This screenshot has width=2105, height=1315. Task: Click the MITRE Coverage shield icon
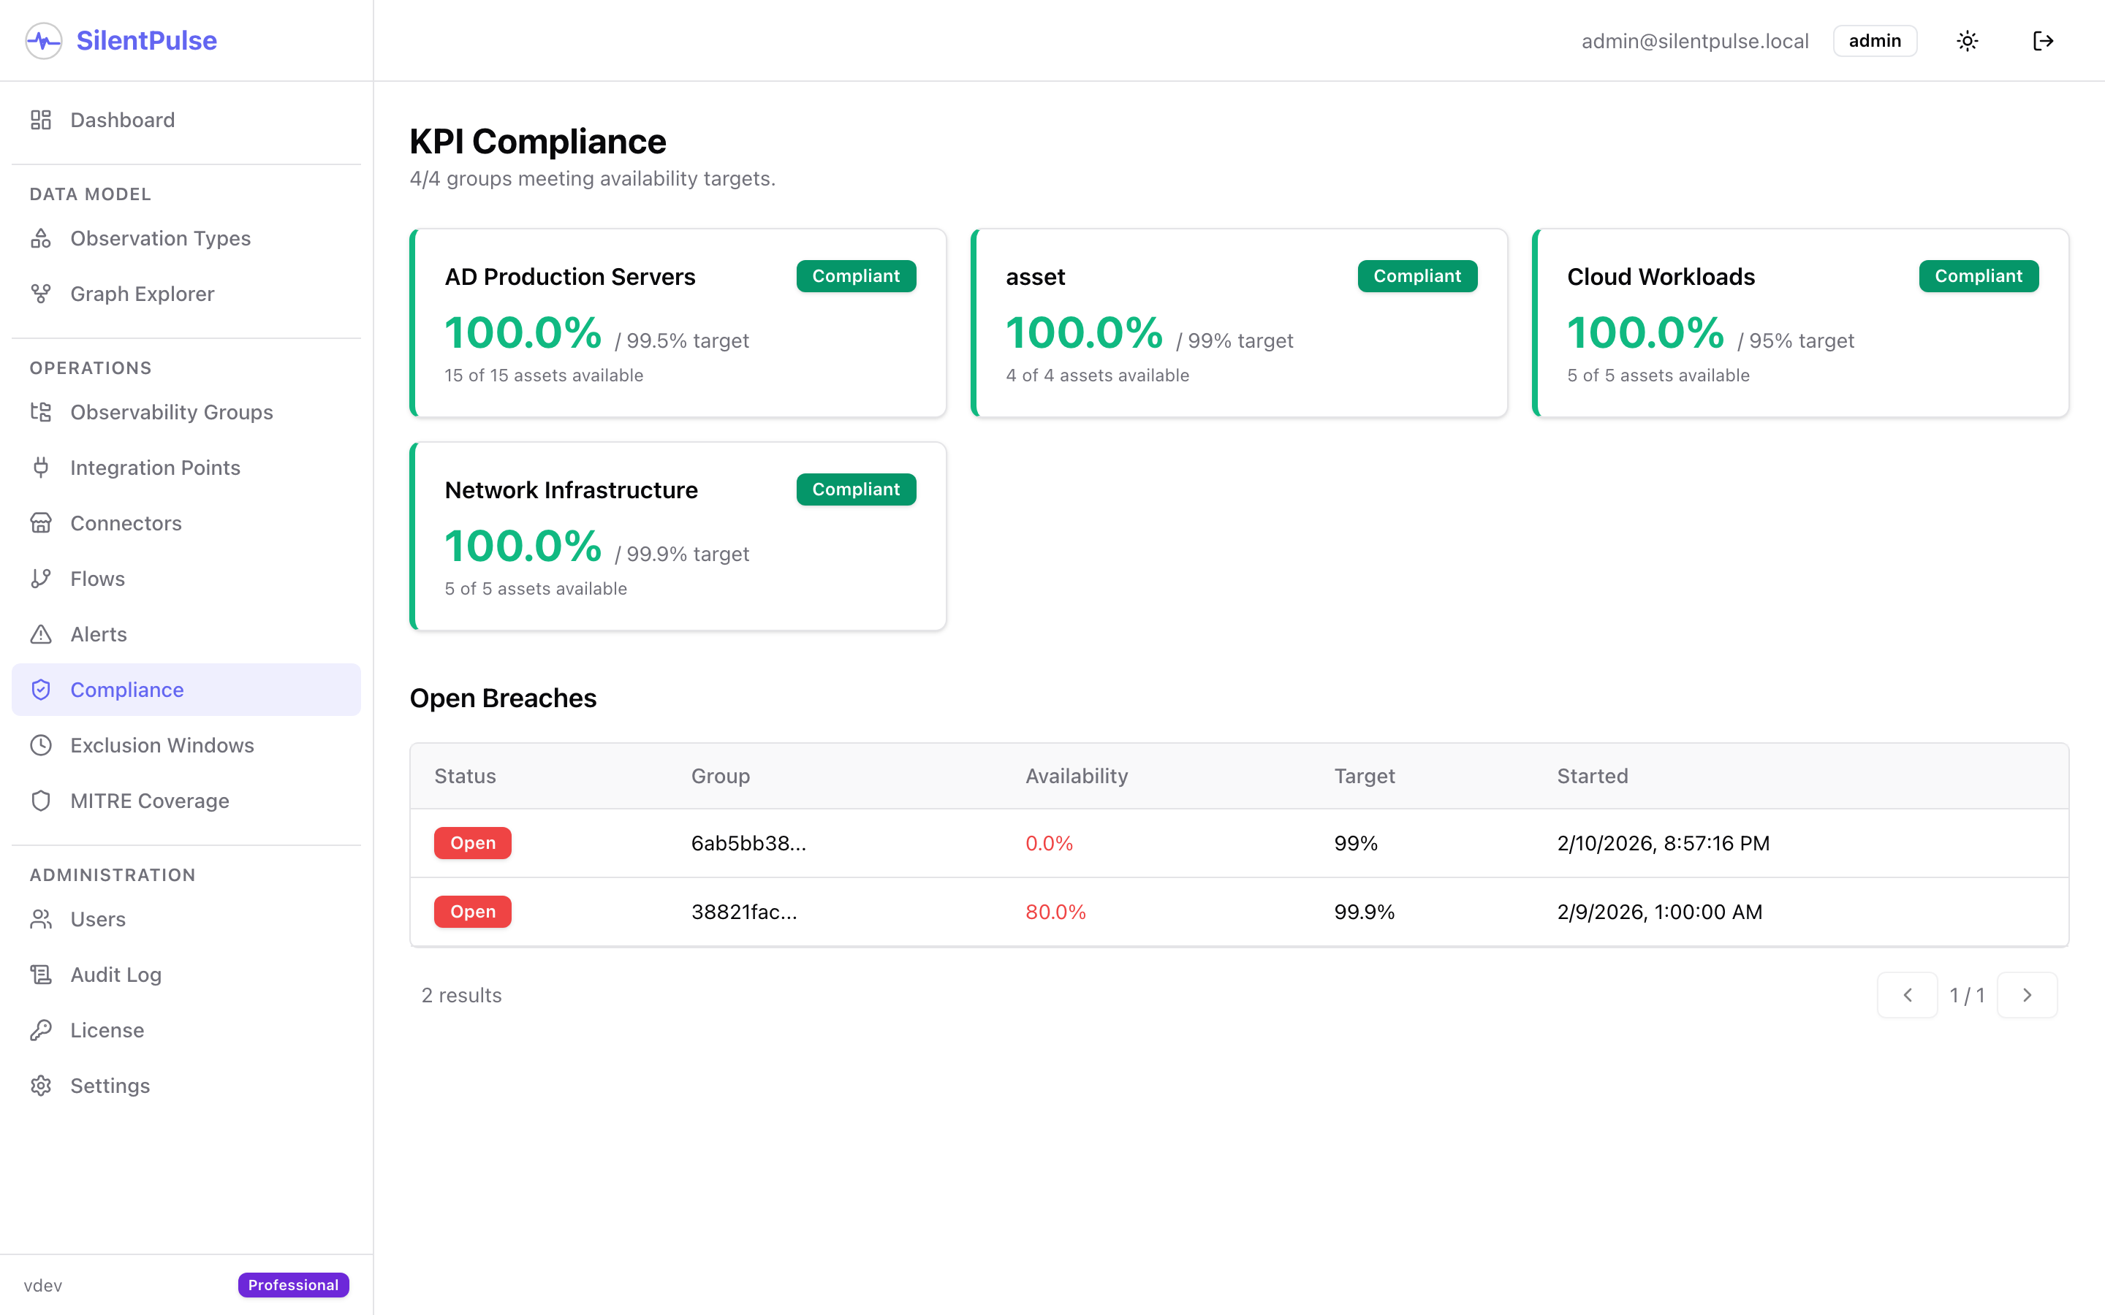click(41, 801)
